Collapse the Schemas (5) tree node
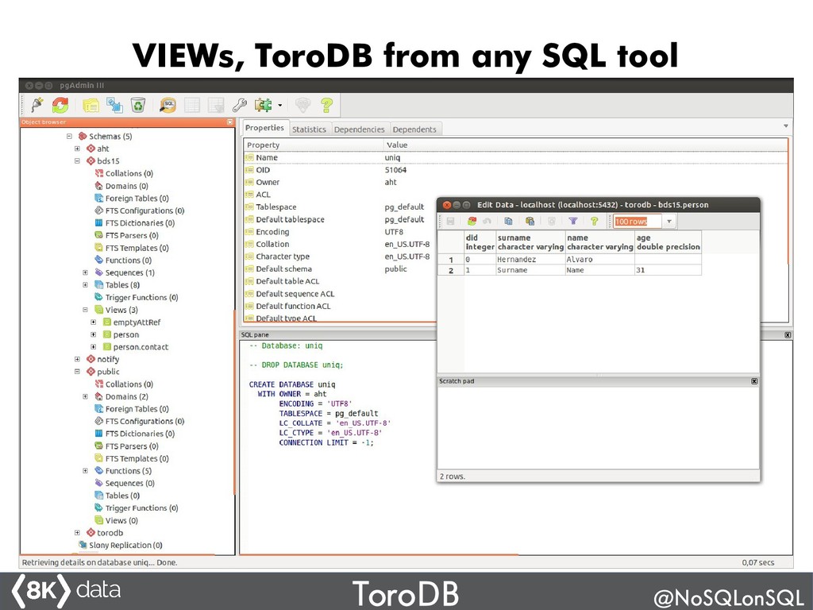This screenshot has height=610, width=813. coord(69,137)
